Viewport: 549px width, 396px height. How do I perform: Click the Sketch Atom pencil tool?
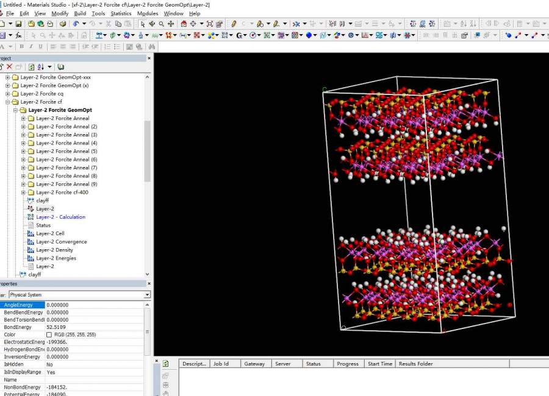(x=234, y=24)
